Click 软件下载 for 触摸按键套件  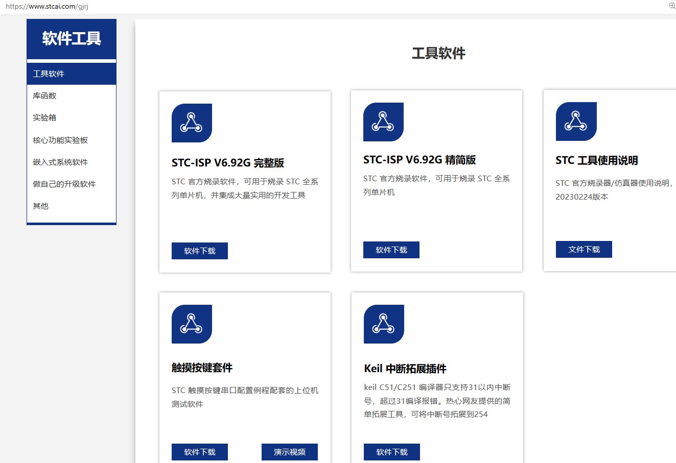[x=200, y=452]
